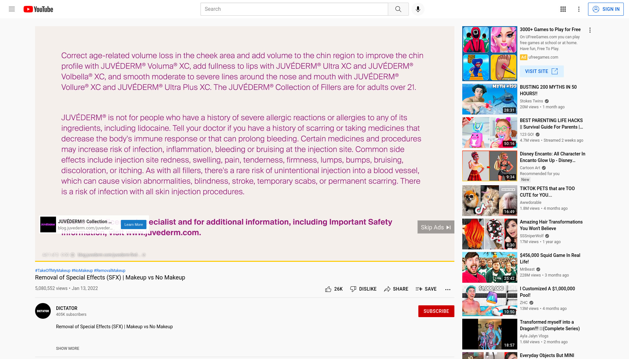Click the DISLIKE thumbs down
The width and height of the screenshot is (629, 359).
(363, 289)
